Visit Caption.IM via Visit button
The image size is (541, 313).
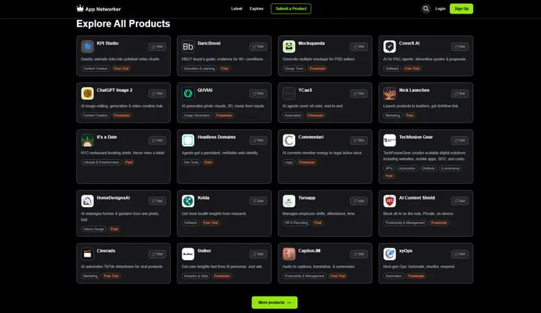tap(359, 254)
